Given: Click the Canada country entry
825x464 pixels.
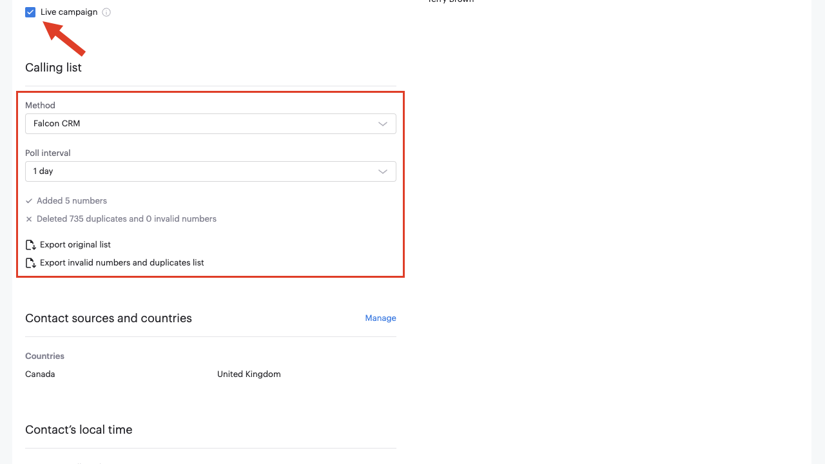Looking at the screenshot, I should coord(40,374).
